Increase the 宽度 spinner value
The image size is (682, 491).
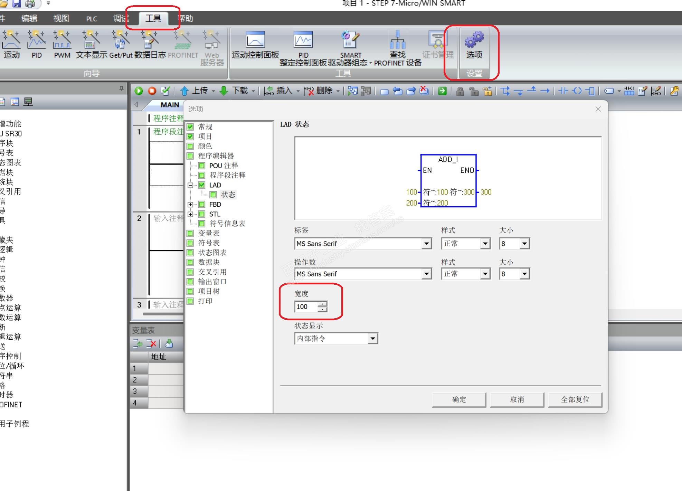(322, 304)
